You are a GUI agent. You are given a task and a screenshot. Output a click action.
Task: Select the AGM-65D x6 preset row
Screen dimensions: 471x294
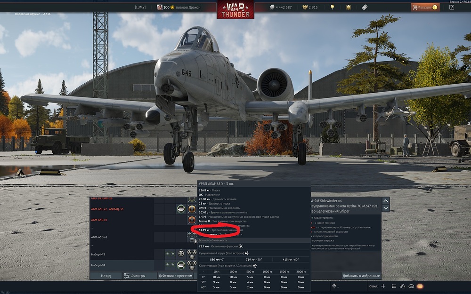point(144,237)
